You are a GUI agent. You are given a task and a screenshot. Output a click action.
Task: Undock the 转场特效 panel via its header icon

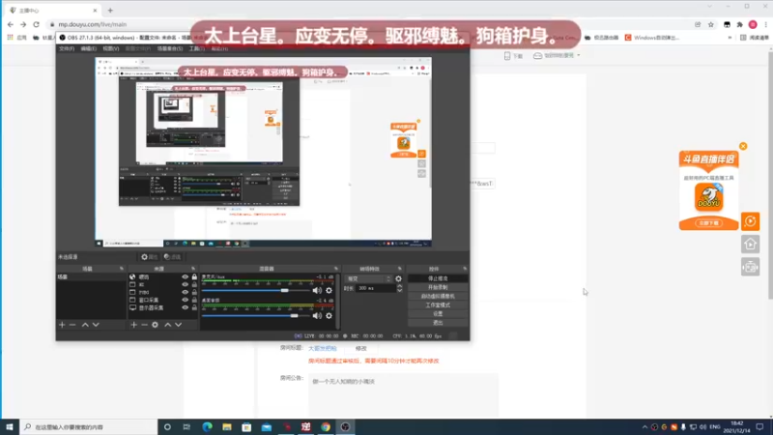tap(400, 269)
